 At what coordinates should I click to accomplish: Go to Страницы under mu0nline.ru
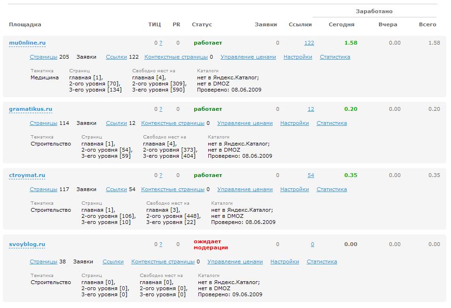coord(43,57)
